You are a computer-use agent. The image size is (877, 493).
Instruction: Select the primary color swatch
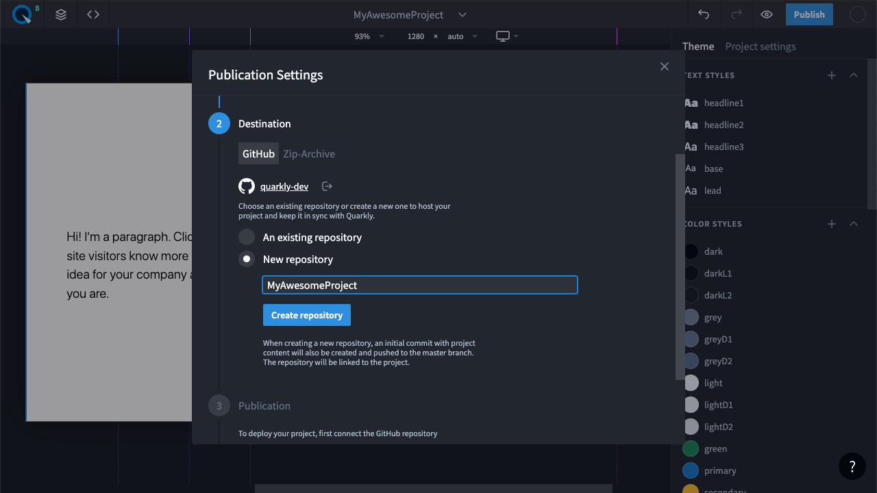click(691, 470)
